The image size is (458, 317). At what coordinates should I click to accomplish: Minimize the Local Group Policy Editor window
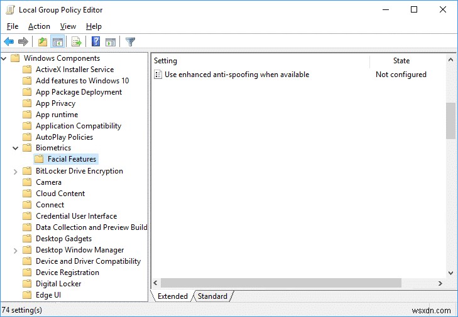tap(386, 9)
